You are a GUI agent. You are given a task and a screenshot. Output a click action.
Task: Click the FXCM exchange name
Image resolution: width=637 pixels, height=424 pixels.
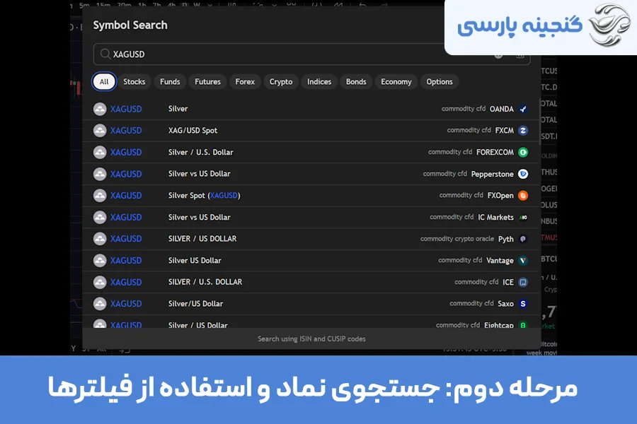coord(504,130)
